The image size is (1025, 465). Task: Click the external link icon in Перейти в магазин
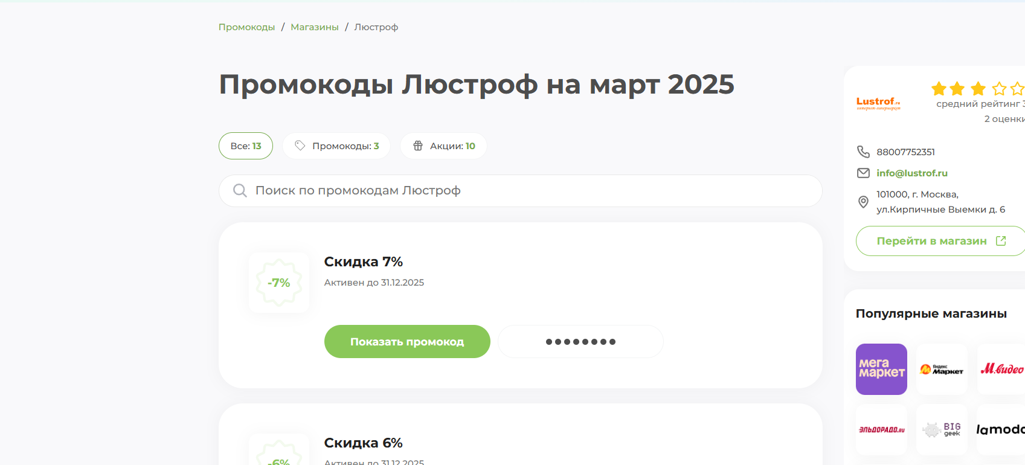(x=1001, y=241)
